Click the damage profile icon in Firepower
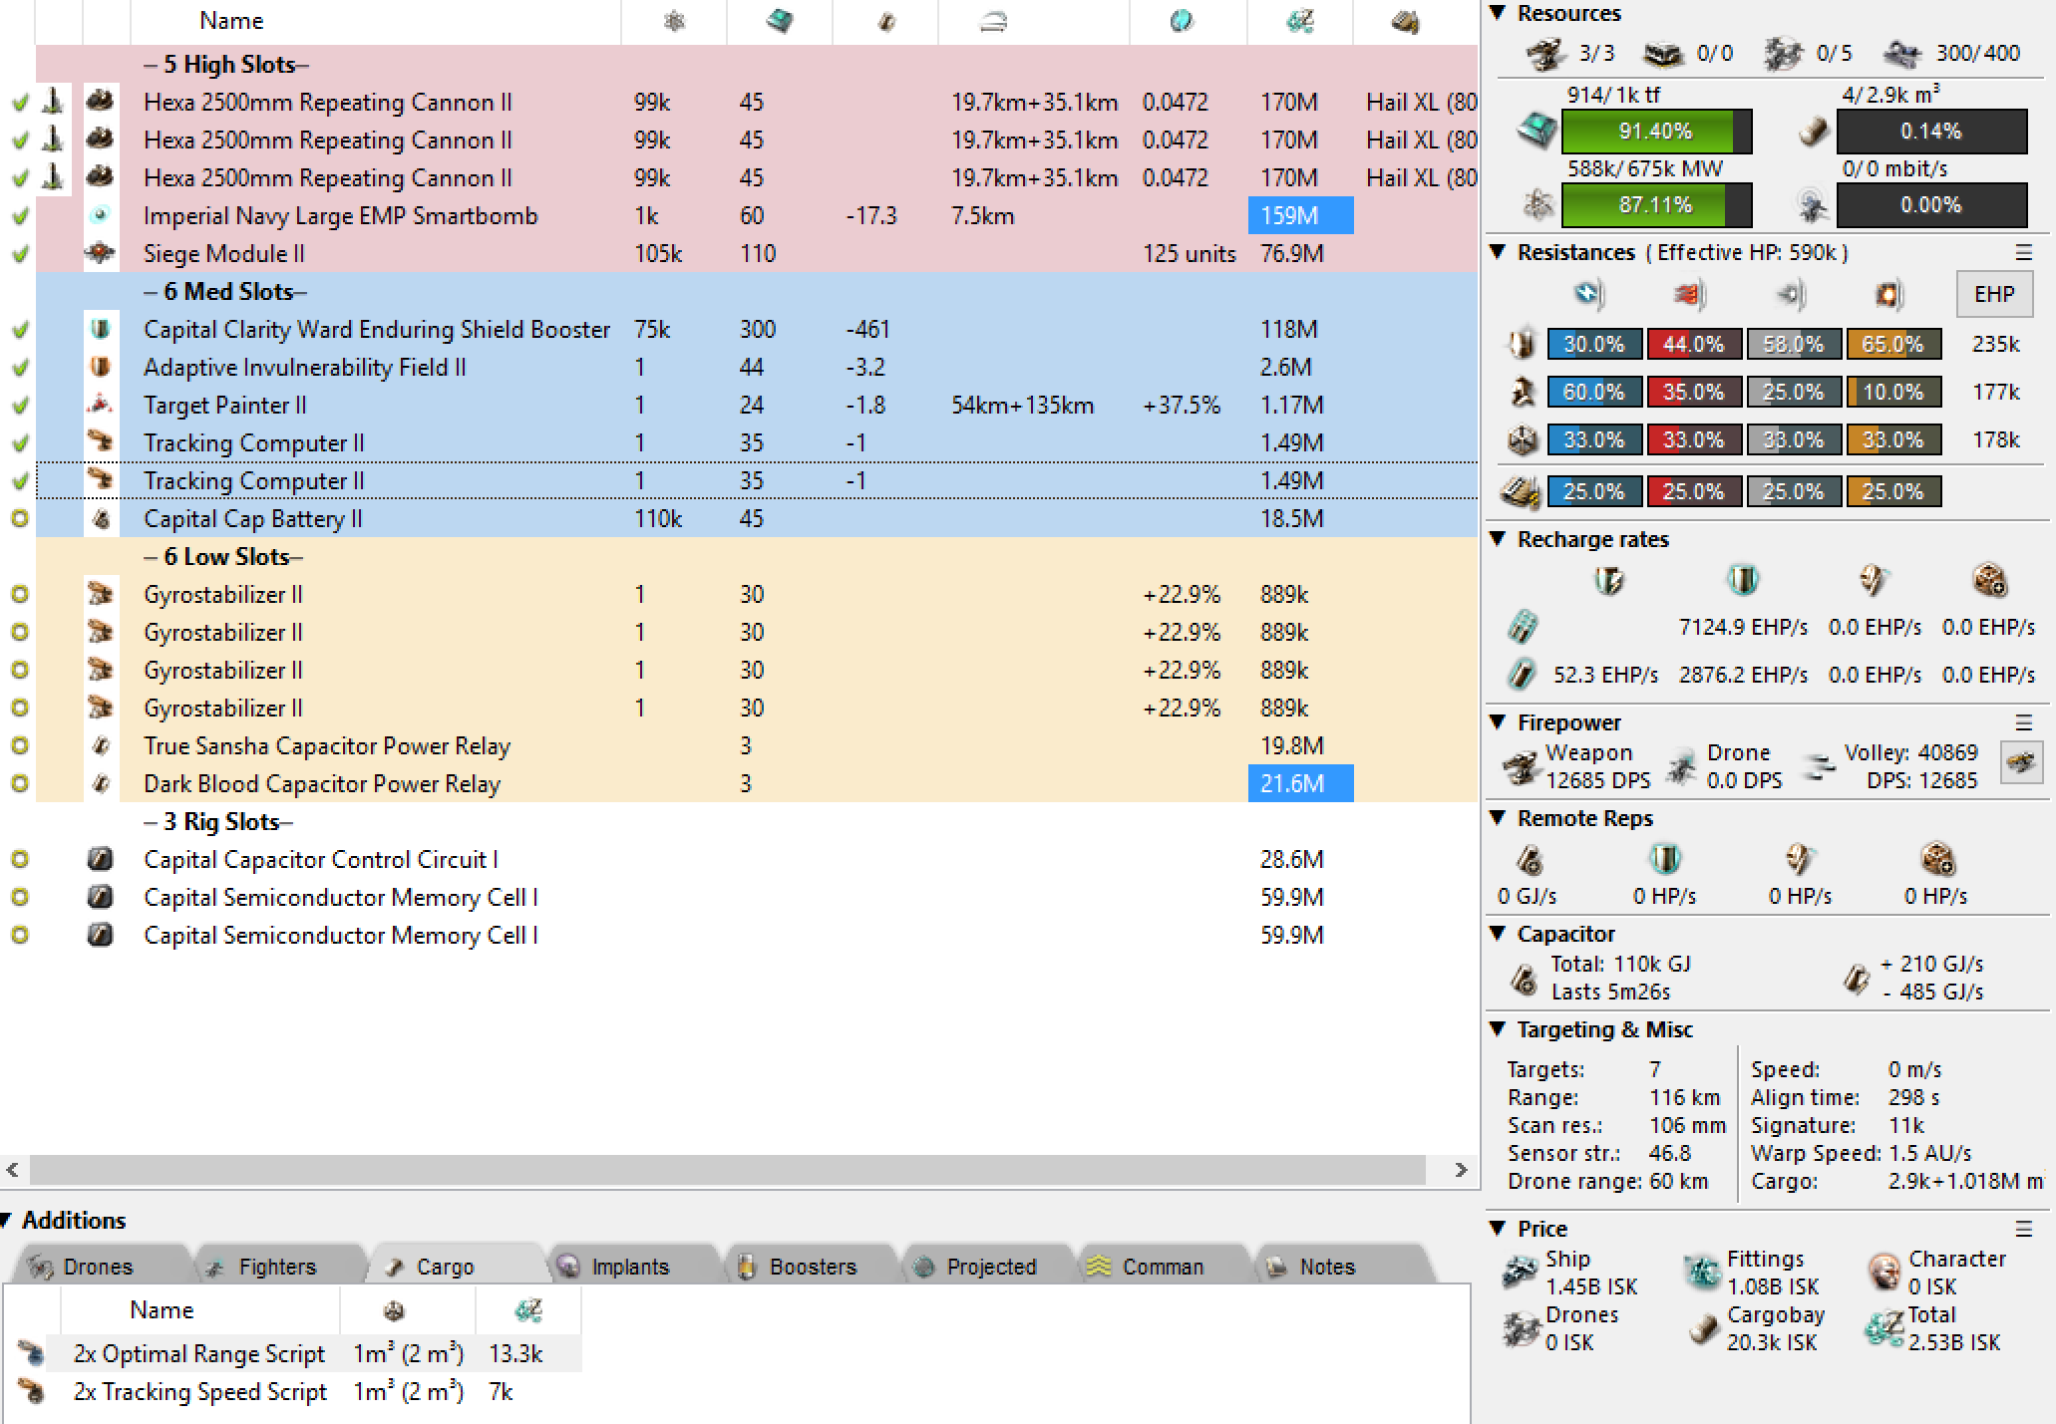This screenshot has height=1424, width=2056. (2022, 763)
